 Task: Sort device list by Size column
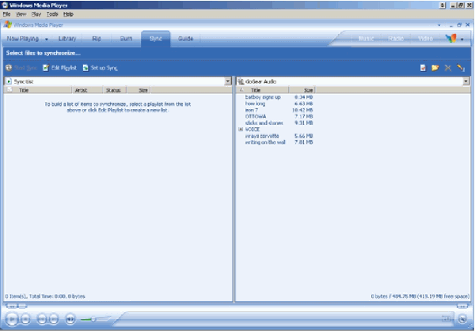pos(302,90)
